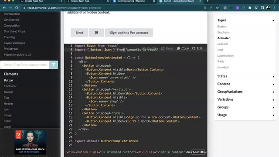Expand the Content section
279x157 pixels.
click(x=273, y=84)
